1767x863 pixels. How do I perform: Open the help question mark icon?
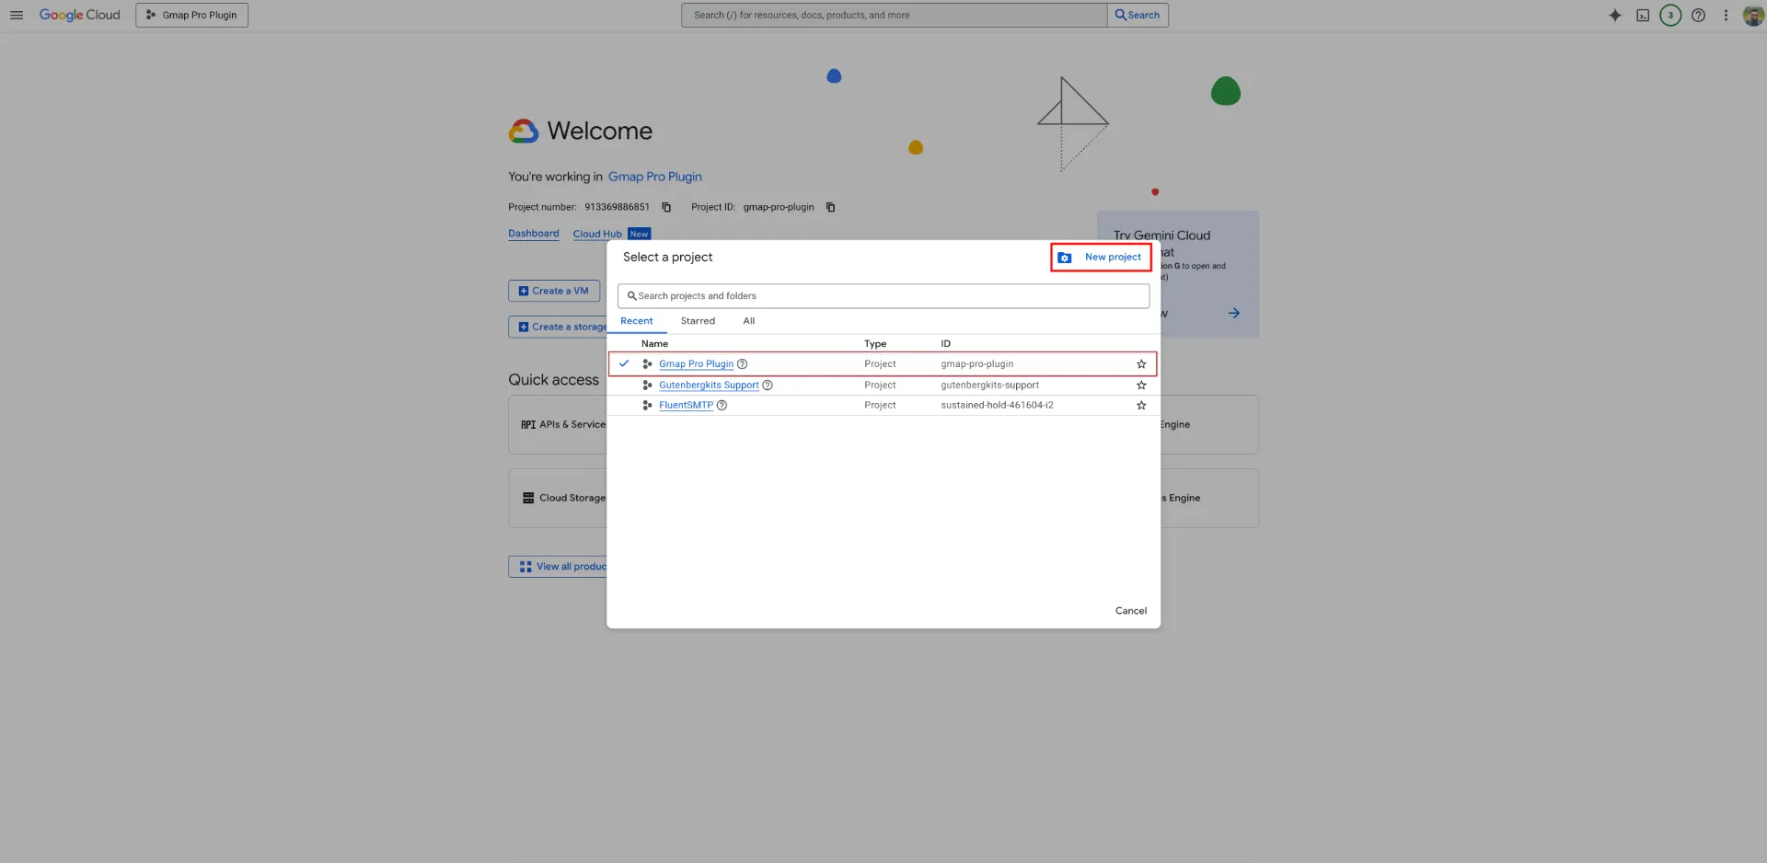tap(1699, 15)
